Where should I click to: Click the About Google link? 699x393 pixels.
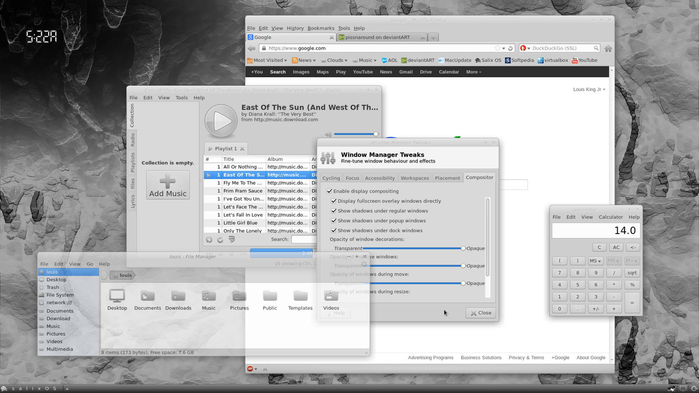tap(591, 358)
